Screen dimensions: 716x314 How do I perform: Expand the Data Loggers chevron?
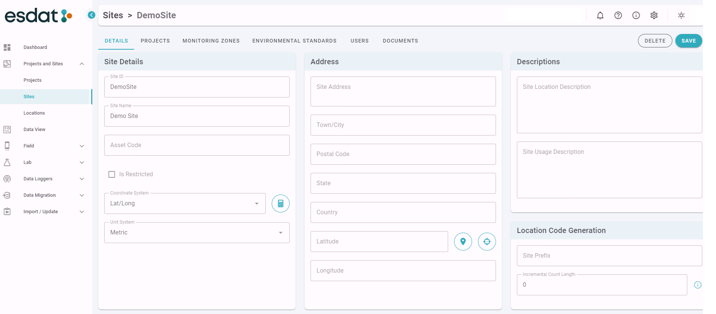(82, 179)
